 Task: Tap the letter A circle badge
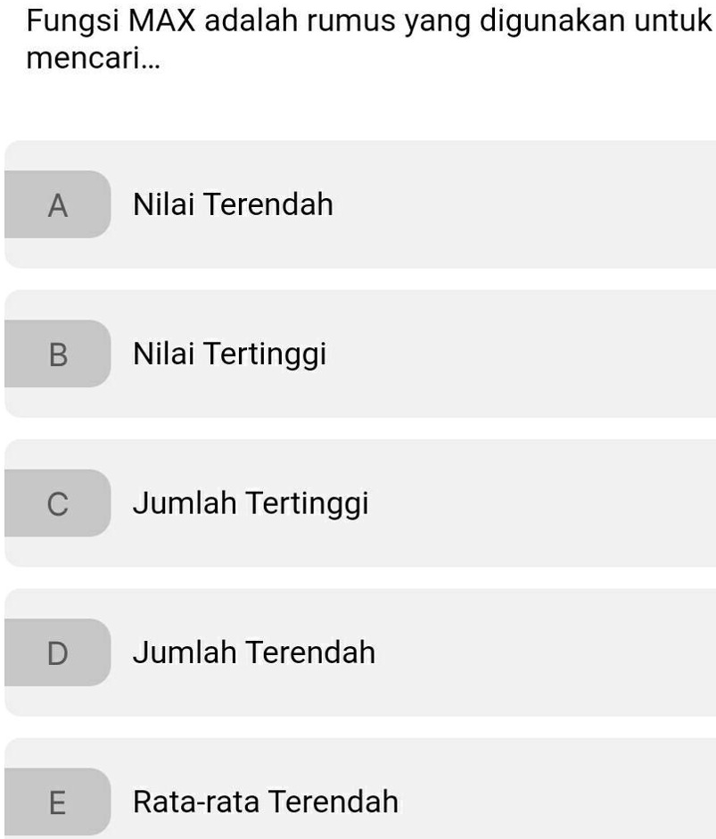[58, 204]
